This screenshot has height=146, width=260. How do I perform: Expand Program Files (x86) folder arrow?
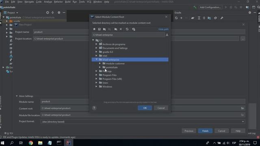tap(96, 79)
